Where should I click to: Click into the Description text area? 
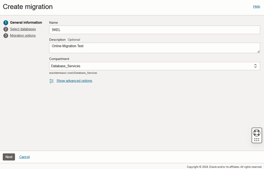click(x=154, y=48)
